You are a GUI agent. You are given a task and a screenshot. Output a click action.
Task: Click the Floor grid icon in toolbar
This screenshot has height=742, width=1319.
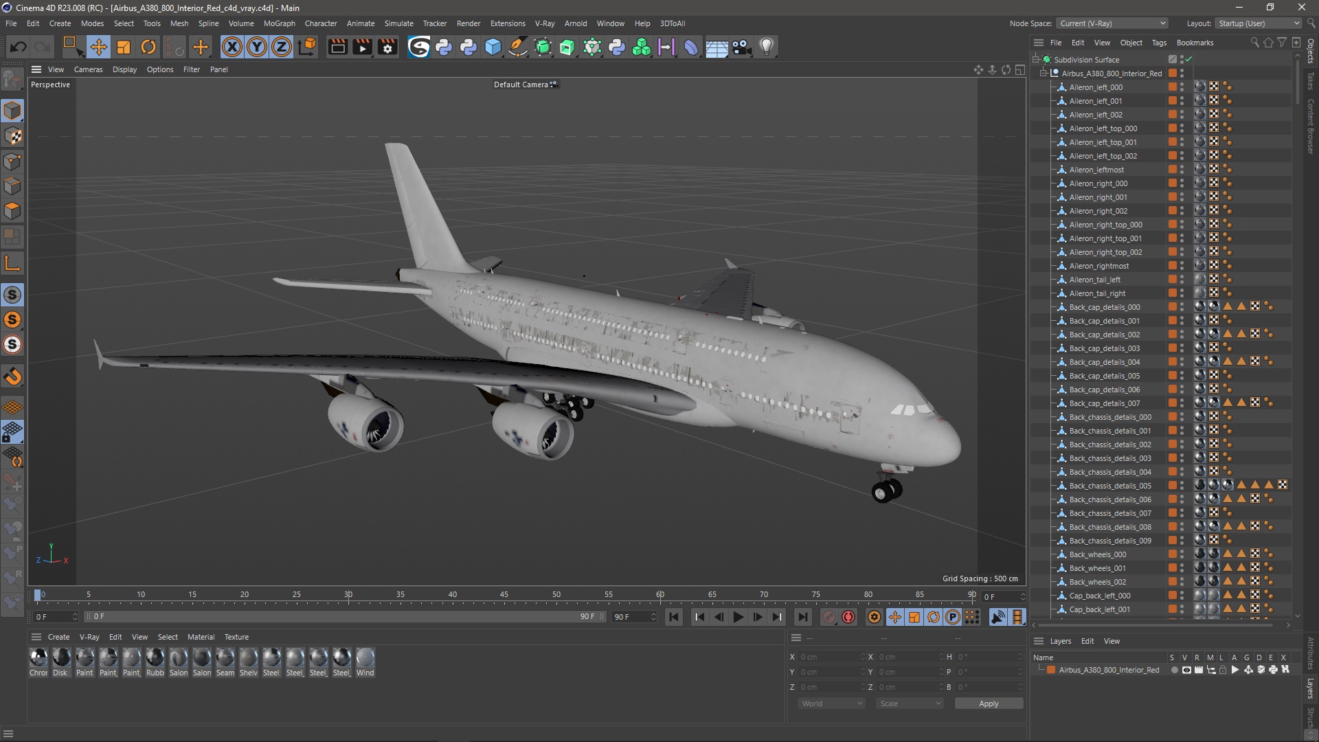[717, 47]
